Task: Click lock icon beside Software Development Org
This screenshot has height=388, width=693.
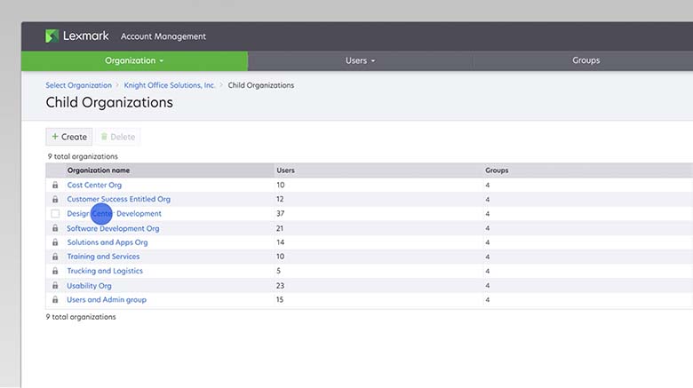Action: (55, 228)
